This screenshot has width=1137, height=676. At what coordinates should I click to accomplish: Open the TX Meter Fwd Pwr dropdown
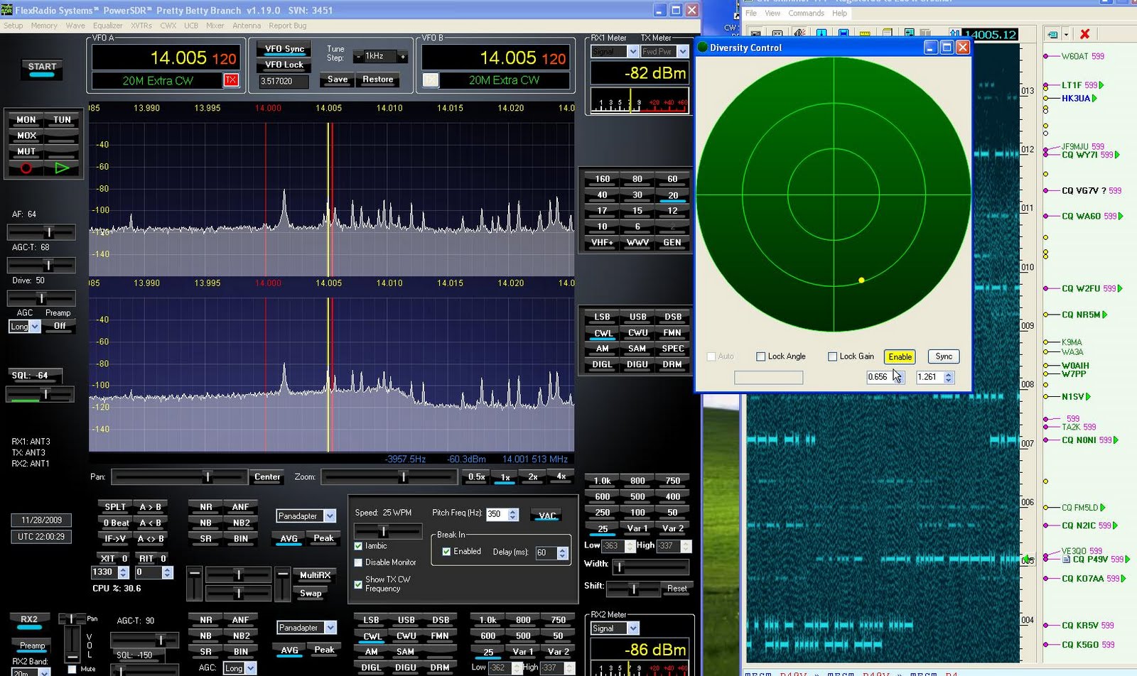click(x=682, y=52)
